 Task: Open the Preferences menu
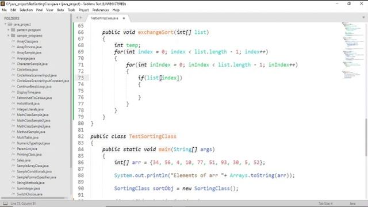pos(101,10)
